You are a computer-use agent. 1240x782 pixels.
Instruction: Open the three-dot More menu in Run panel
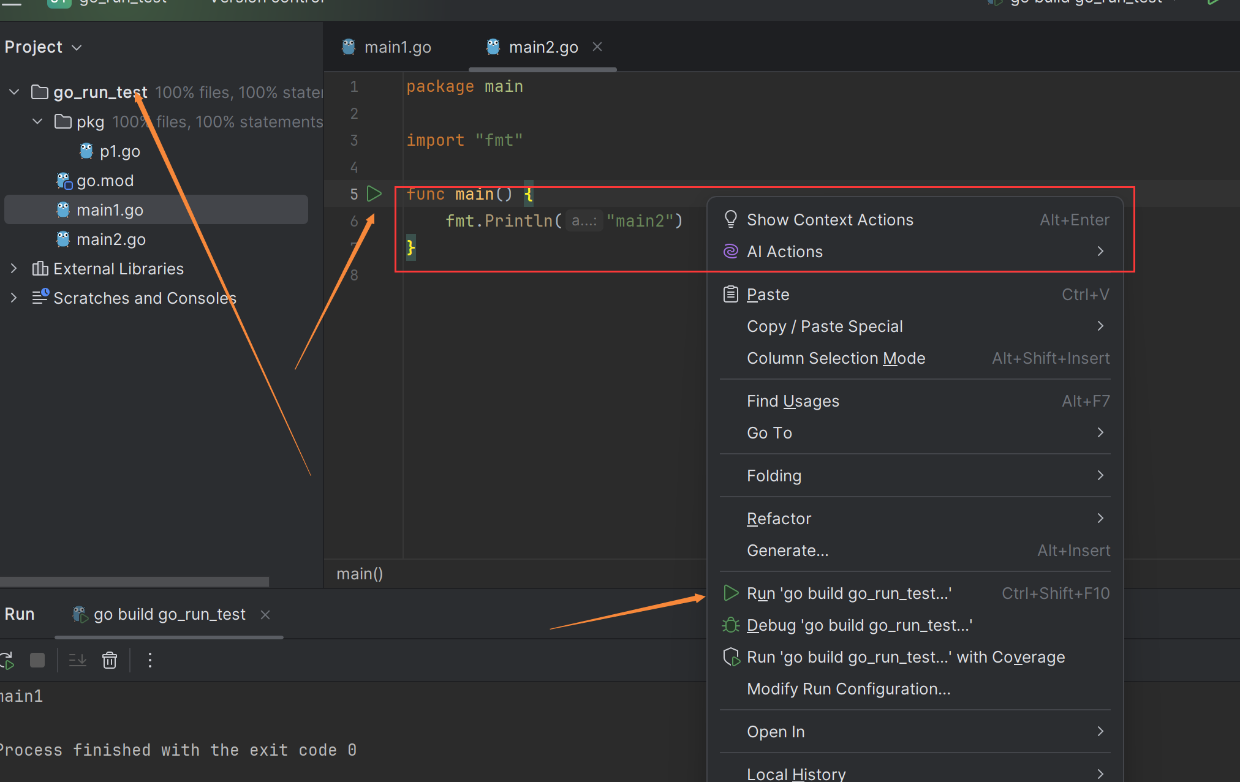[150, 660]
